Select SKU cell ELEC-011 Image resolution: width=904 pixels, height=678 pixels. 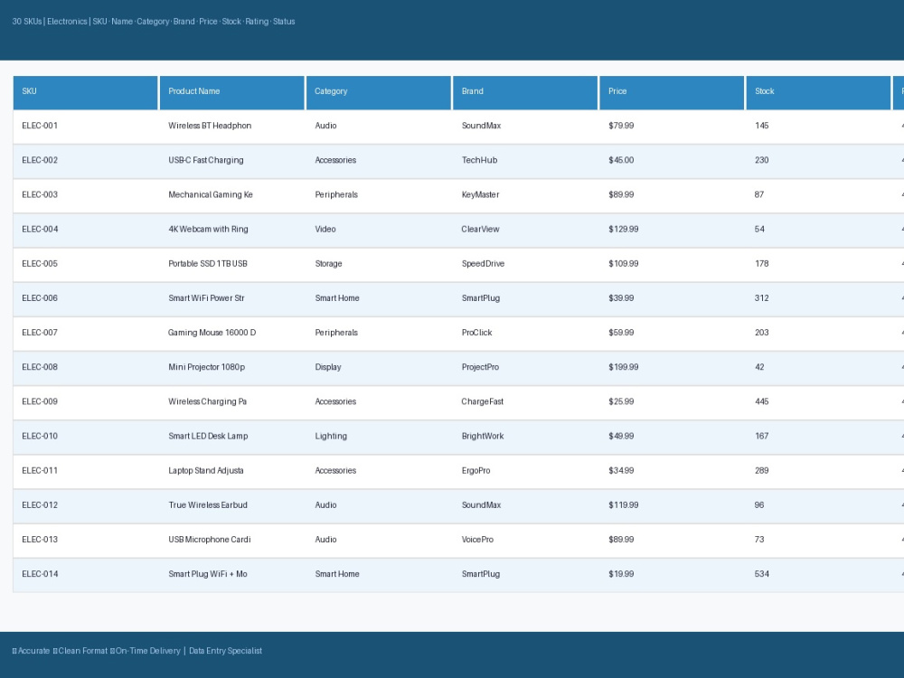pyautogui.click(x=85, y=472)
